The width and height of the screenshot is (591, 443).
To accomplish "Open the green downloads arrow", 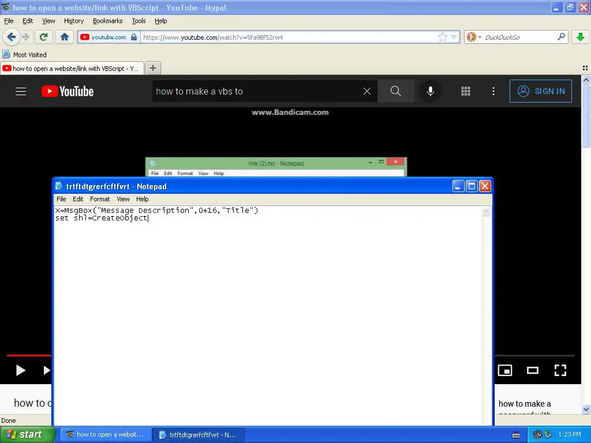I will [581, 37].
